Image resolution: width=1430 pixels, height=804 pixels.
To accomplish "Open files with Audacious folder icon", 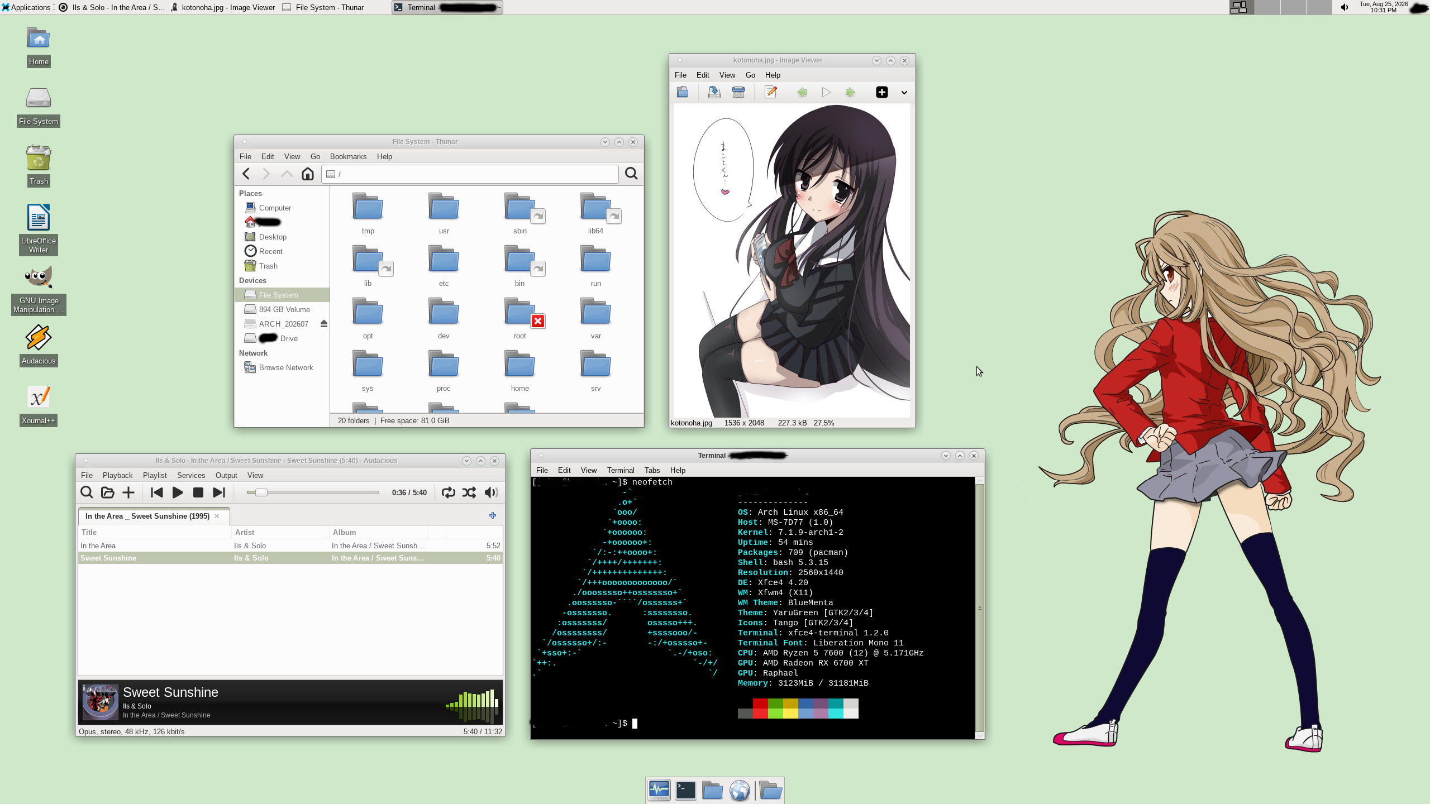I will coord(107,492).
